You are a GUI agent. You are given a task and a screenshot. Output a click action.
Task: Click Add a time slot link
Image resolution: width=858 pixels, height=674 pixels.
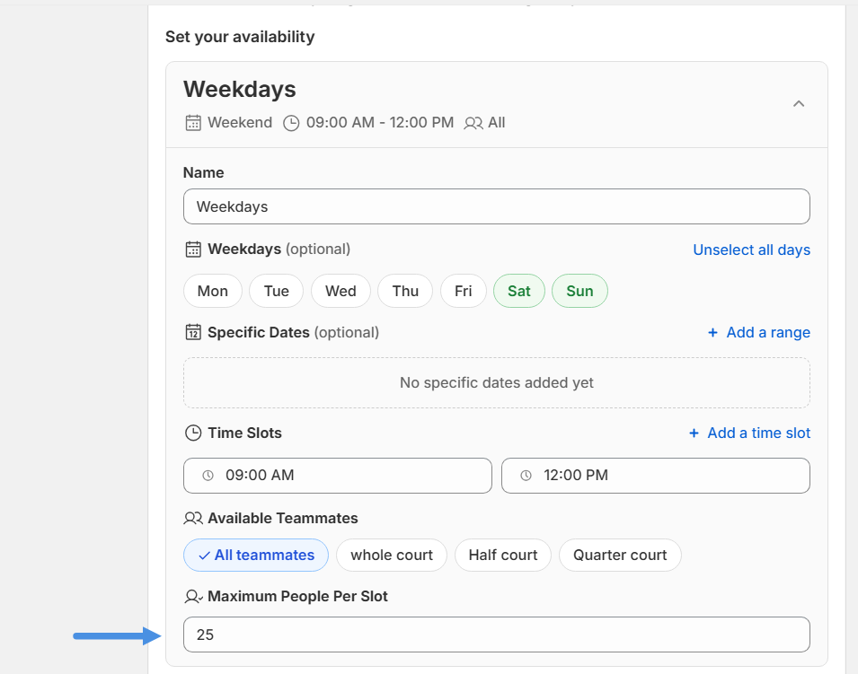[x=749, y=433]
